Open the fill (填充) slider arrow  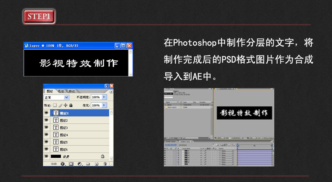coord(104,105)
